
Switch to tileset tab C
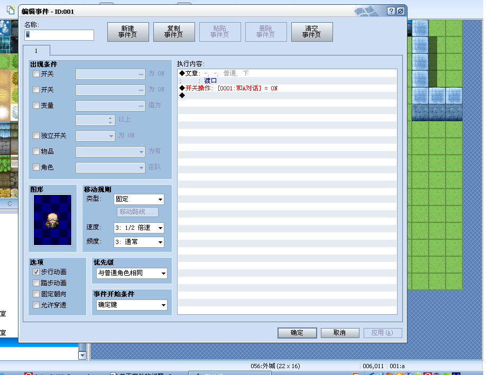10,204
